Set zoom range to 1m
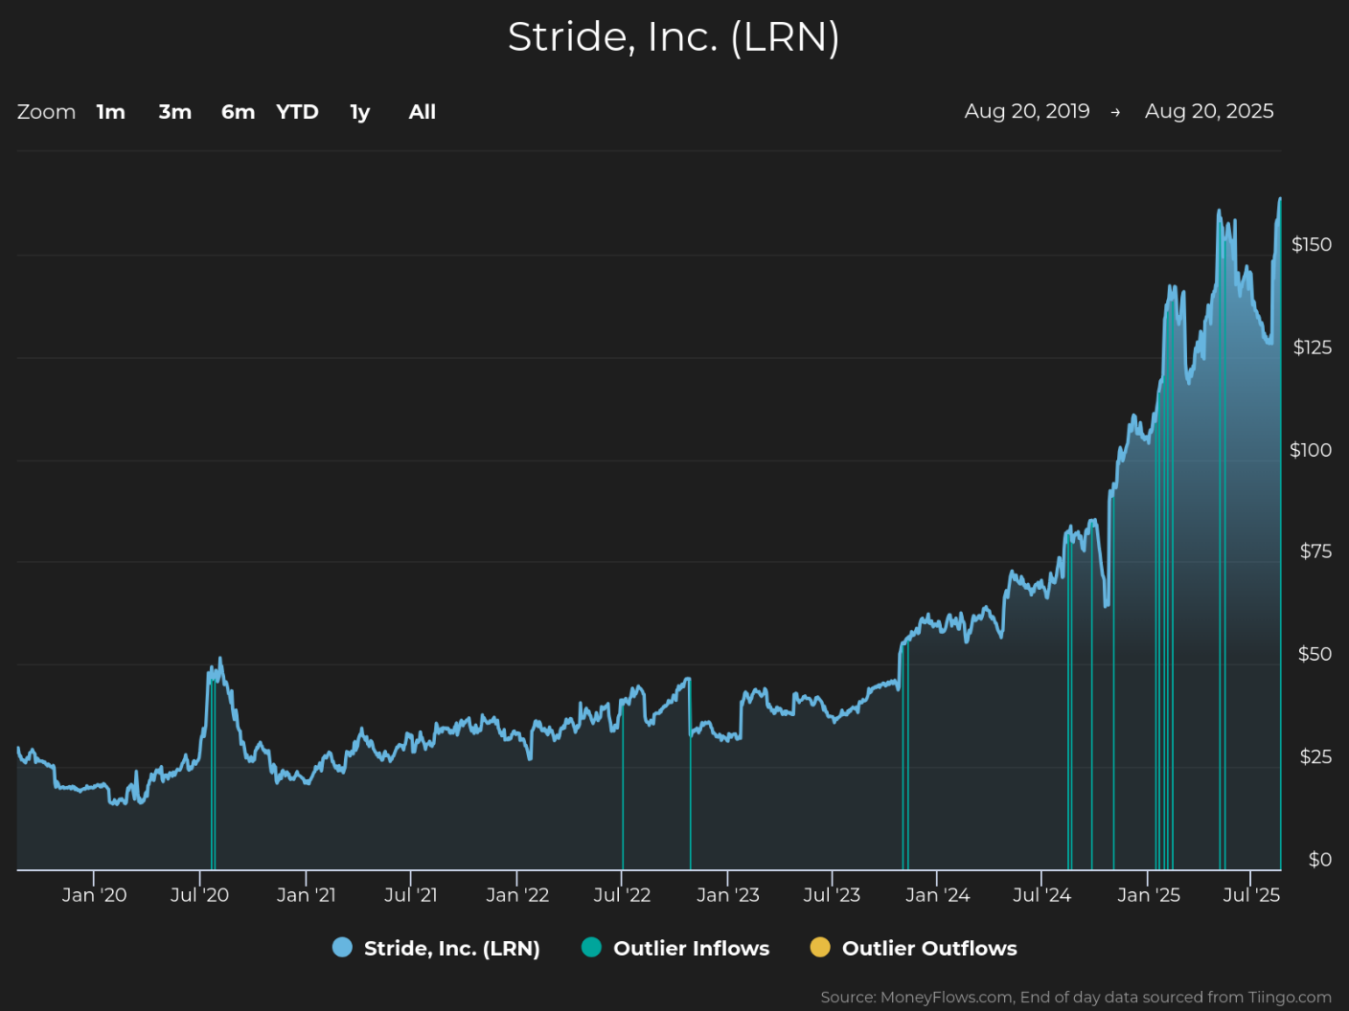Image resolution: width=1349 pixels, height=1011 pixels. pos(111,112)
